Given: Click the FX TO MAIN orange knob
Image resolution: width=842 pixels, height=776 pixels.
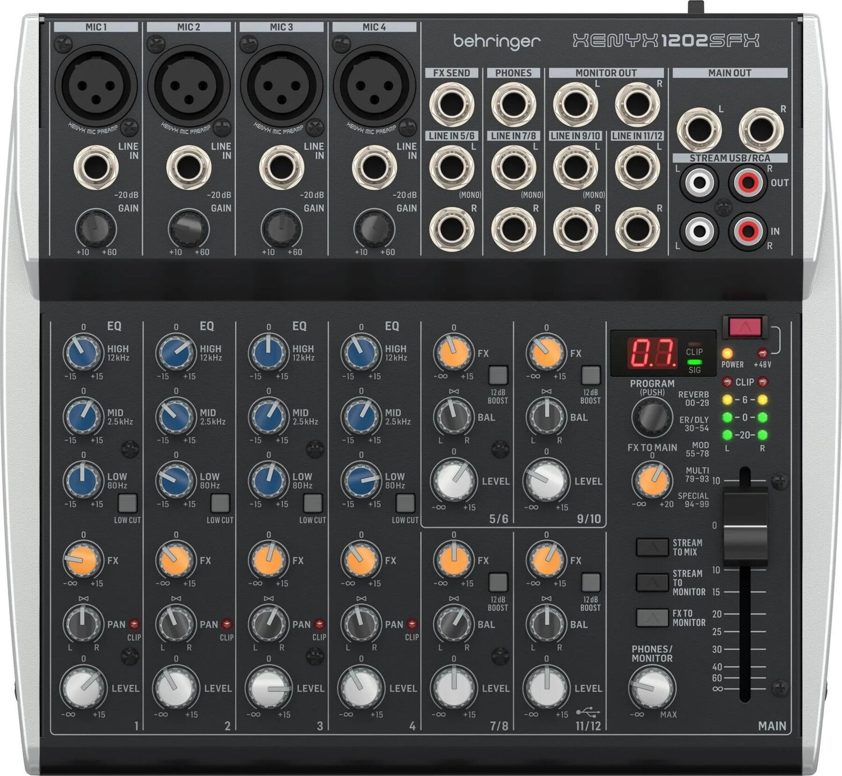Looking at the screenshot, I should coord(652,481).
